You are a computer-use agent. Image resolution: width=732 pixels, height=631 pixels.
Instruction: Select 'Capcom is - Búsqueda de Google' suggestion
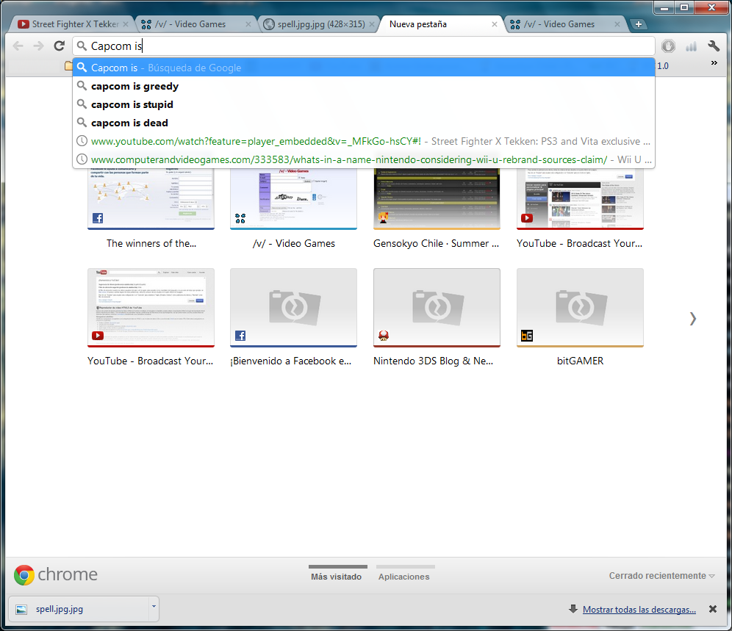pos(363,68)
